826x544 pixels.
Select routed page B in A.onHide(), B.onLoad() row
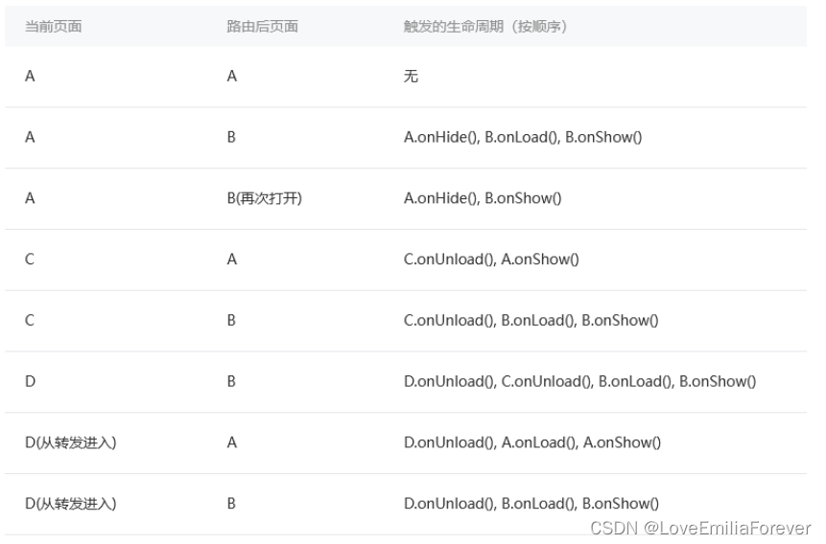[x=231, y=137]
